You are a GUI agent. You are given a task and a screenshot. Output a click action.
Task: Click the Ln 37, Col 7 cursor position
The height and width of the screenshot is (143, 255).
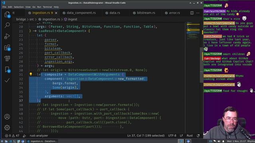(x=146, y=136)
